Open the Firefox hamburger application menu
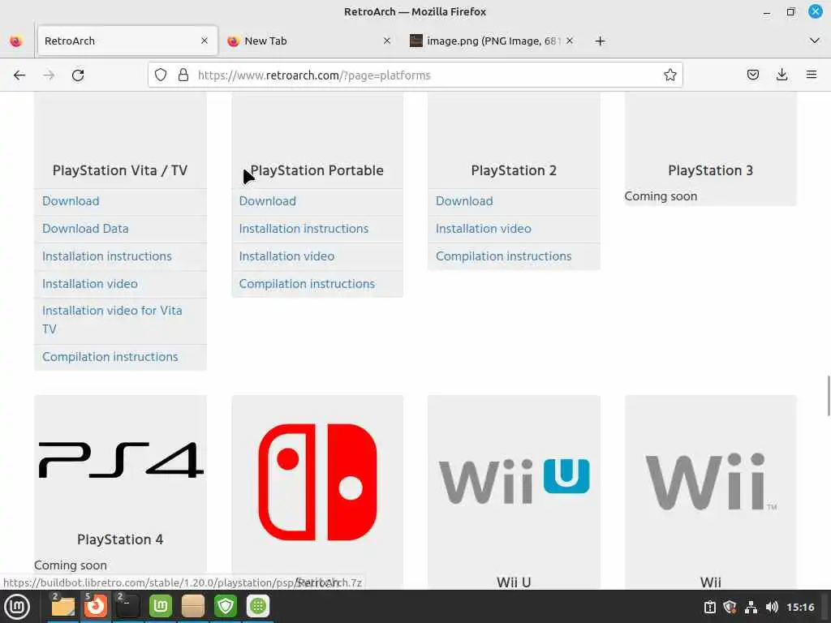The width and height of the screenshot is (831, 623). [x=812, y=75]
